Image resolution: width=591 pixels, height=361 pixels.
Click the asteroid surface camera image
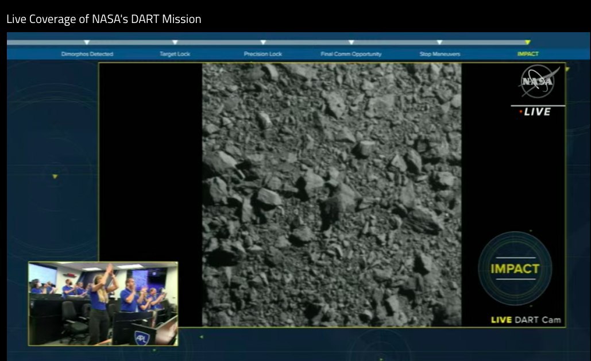tap(331, 194)
